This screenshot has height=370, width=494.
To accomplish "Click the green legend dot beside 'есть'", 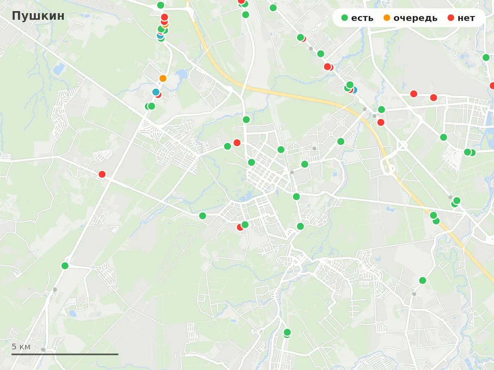I will tap(345, 18).
